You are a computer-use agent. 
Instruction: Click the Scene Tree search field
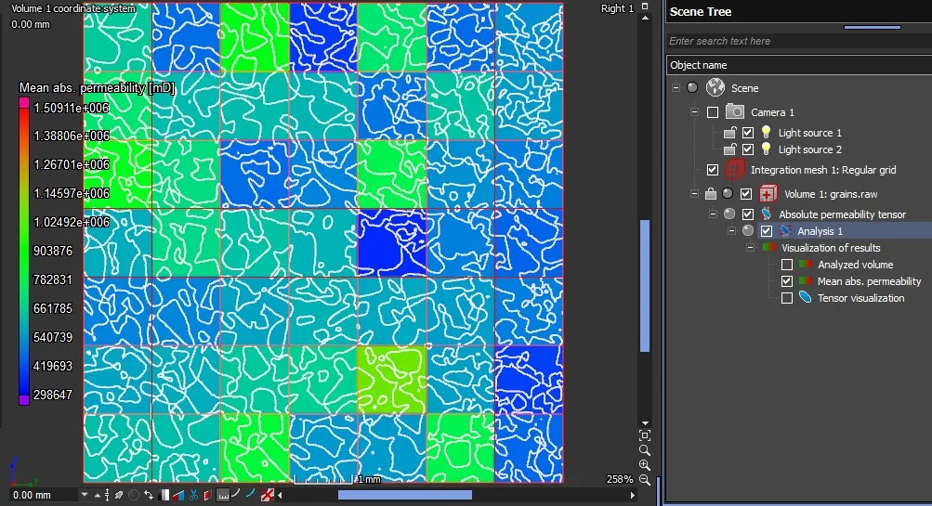pyautogui.click(x=799, y=41)
